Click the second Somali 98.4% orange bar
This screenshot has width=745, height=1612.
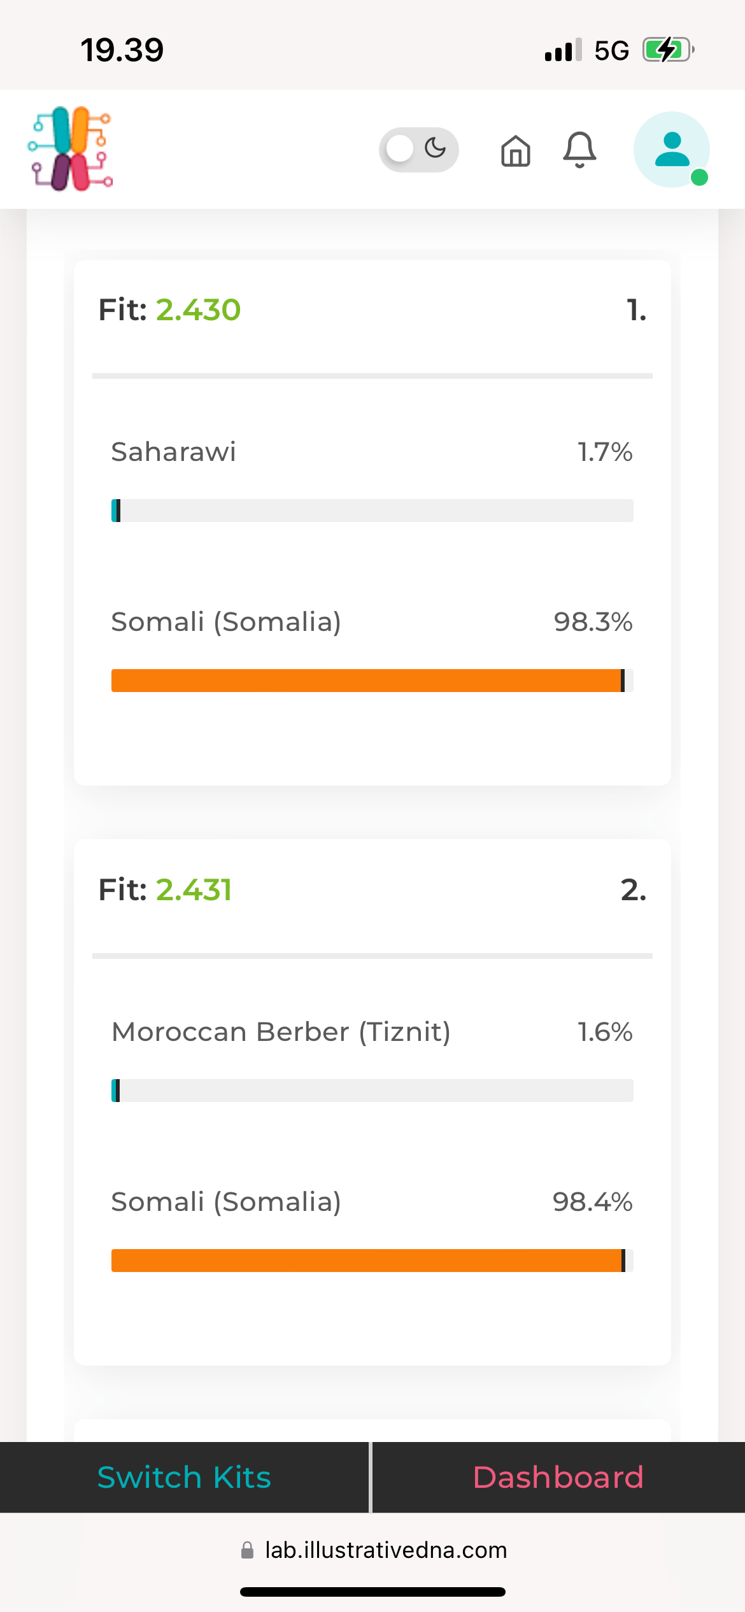[372, 1261]
